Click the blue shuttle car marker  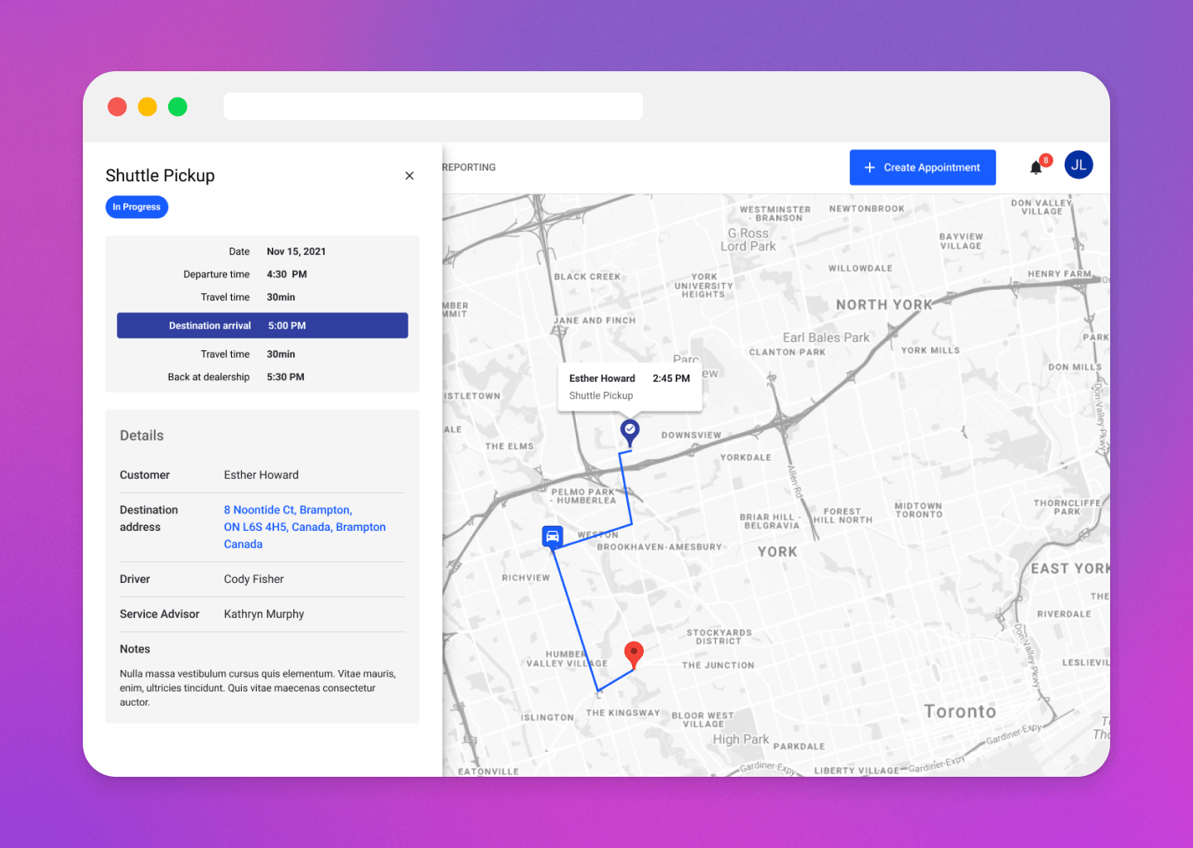click(x=553, y=537)
